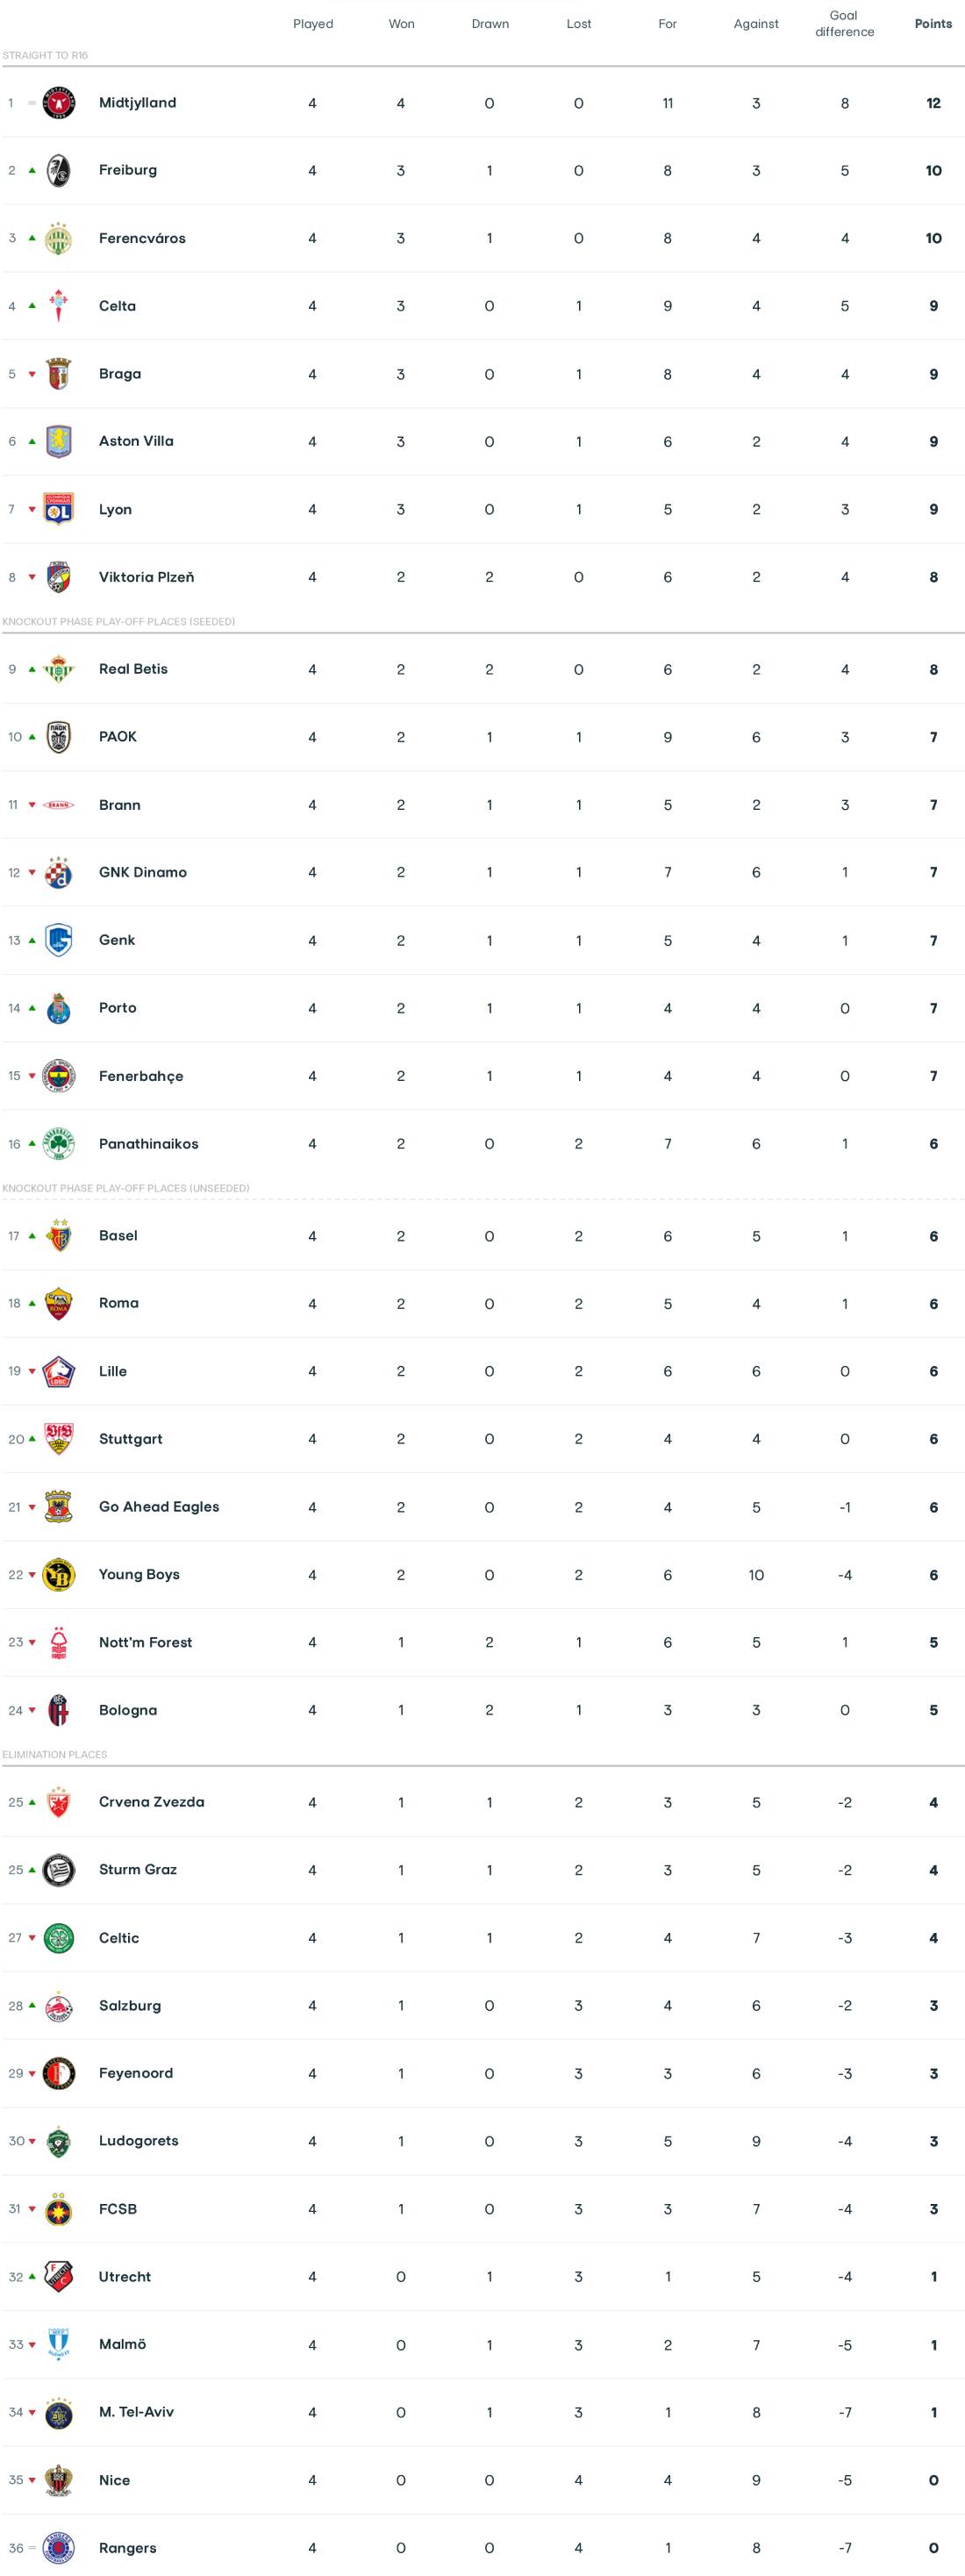The height and width of the screenshot is (2576, 965).
Task: Click the Real Betis crest
Action: (x=59, y=669)
